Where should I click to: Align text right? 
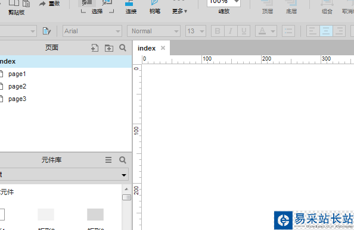point(339,31)
